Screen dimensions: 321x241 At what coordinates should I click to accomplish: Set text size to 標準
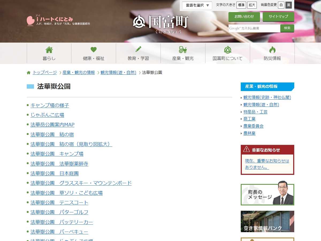point(241,5)
